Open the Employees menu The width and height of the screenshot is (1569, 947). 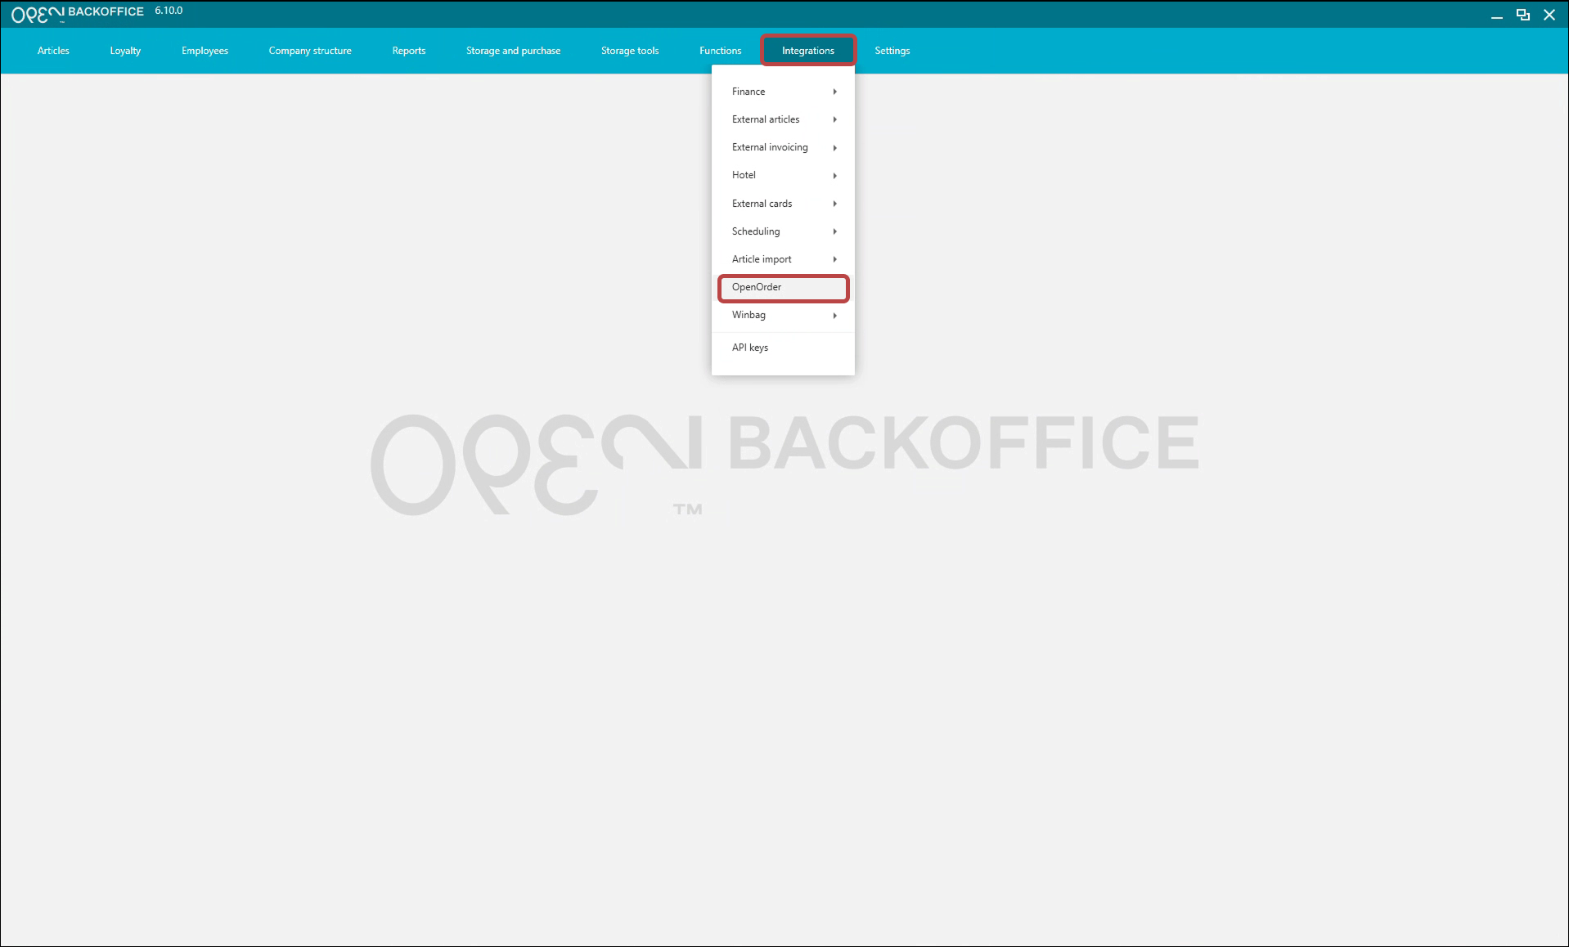tap(205, 51)
